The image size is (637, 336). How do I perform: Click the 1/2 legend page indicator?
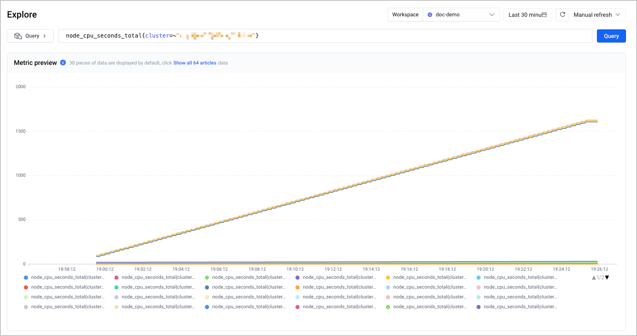pos(600,278)
